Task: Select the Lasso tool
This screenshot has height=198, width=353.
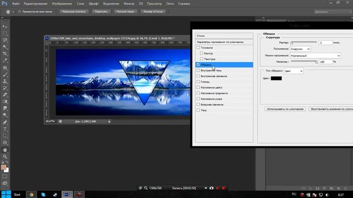Action: (x=5, y=40)
